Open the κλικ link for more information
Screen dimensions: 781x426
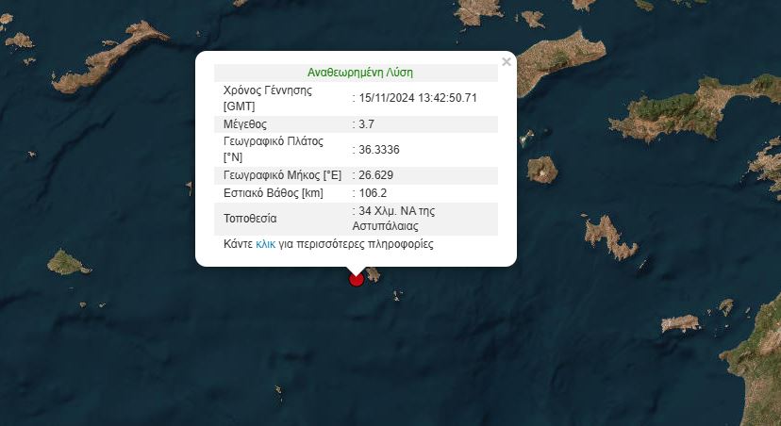tap(265, 244)
